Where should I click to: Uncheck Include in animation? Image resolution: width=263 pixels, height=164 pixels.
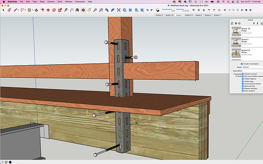pyautogui.click(x=242, y=64)
